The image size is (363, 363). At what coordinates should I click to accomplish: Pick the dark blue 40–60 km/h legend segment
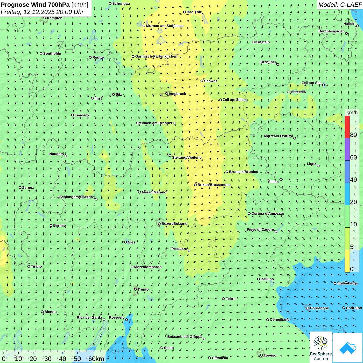(x=347, y=172)
